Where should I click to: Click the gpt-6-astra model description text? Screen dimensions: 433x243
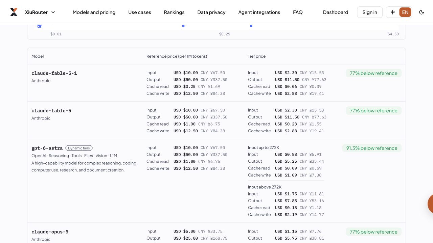[x=84, y=167]
